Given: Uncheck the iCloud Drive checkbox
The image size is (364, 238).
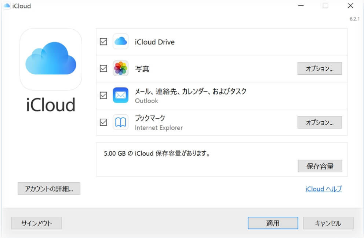Looking at the screenshot, I should (x=103, y=42).
